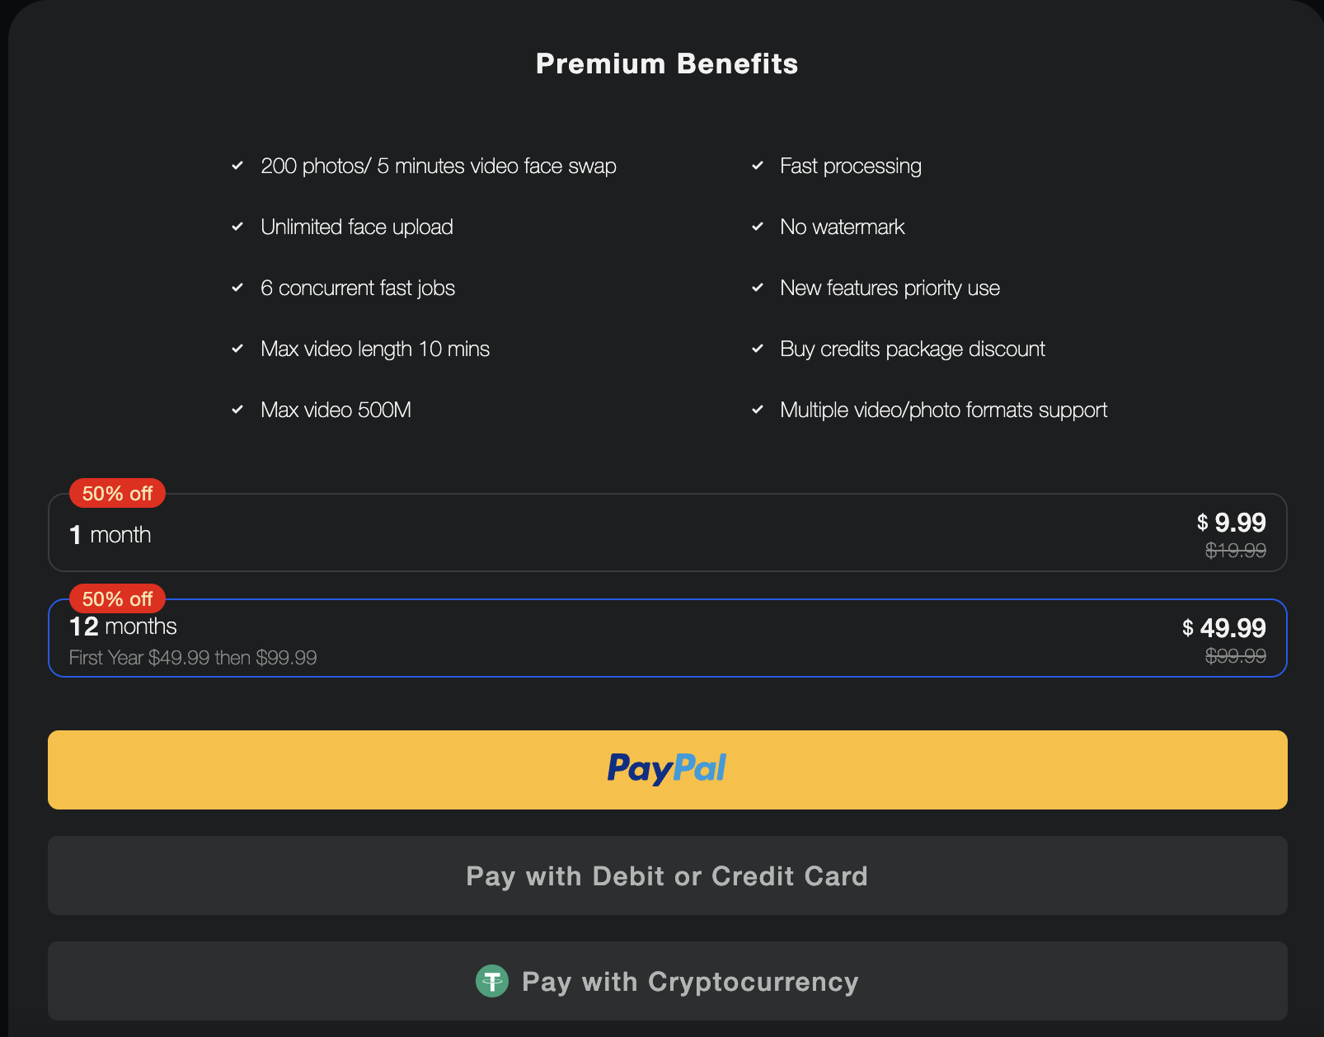Click the 50% off badge on 1 month plan
The width and height of the screenshot is (1324, 1037).
point(116,493)
